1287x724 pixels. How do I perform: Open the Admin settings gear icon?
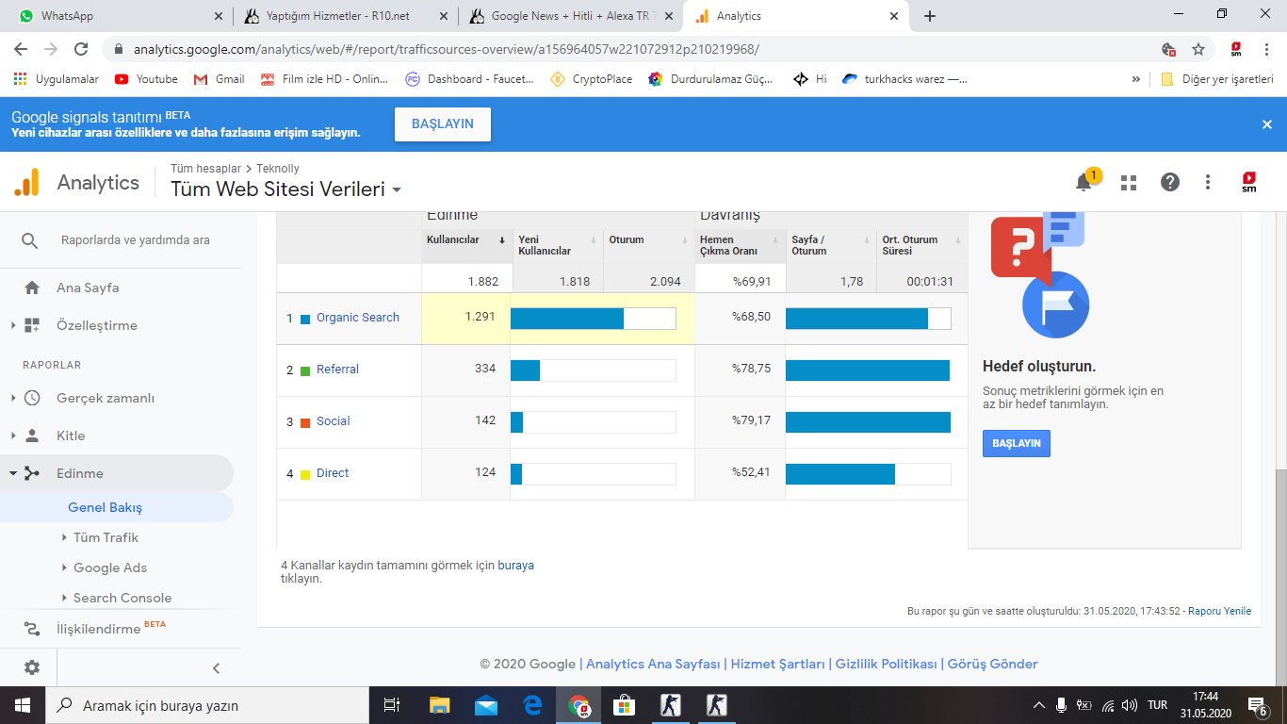(32, 667)
